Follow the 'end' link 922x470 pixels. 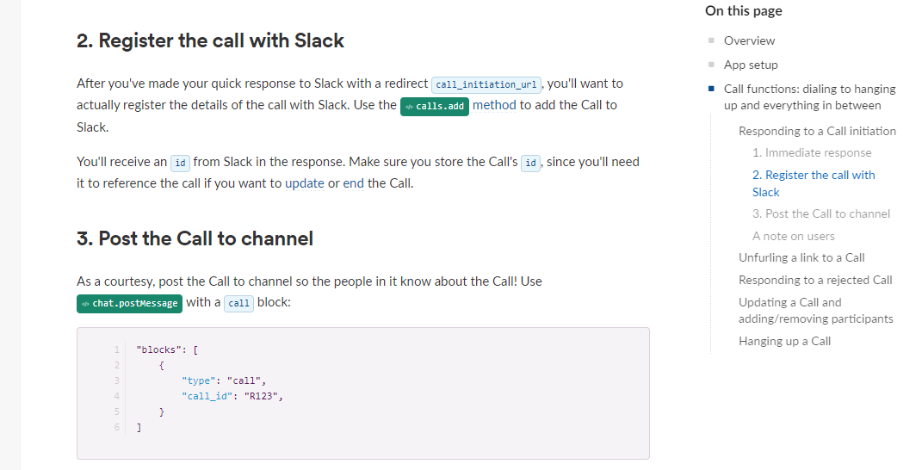(x=353, y=182)
